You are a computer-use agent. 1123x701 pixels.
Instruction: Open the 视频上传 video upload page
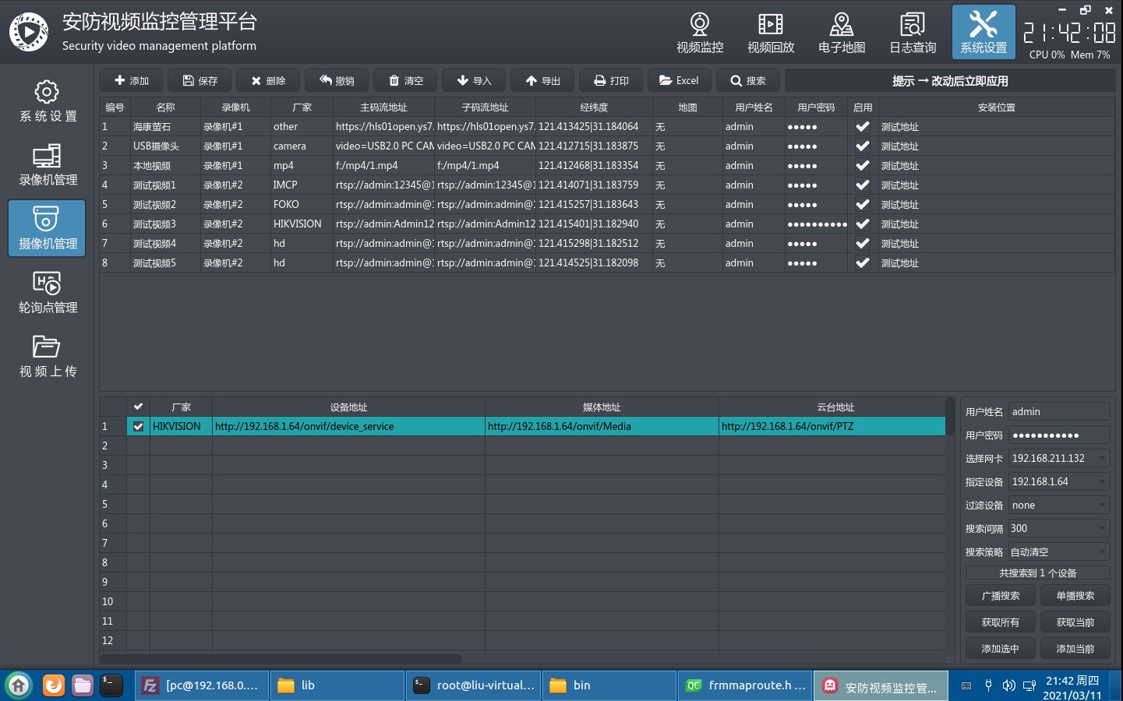(x=48, y=356)
